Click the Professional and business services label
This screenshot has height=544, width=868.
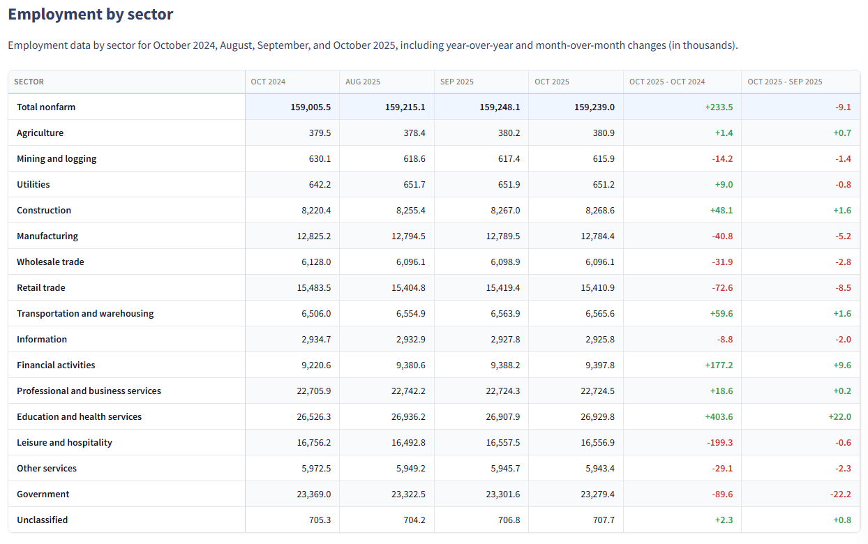click(x=89, y=391)
